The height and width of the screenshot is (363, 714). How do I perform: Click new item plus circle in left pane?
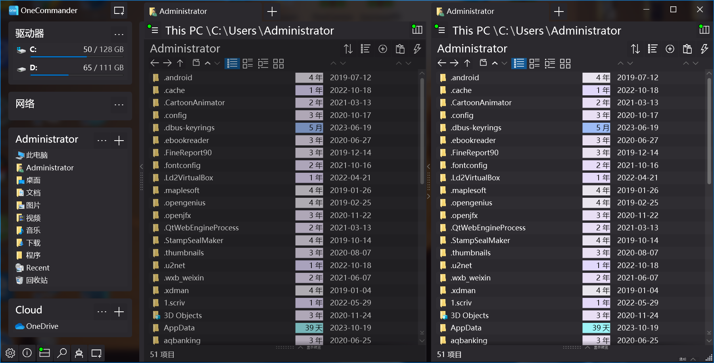coord(383,49)
